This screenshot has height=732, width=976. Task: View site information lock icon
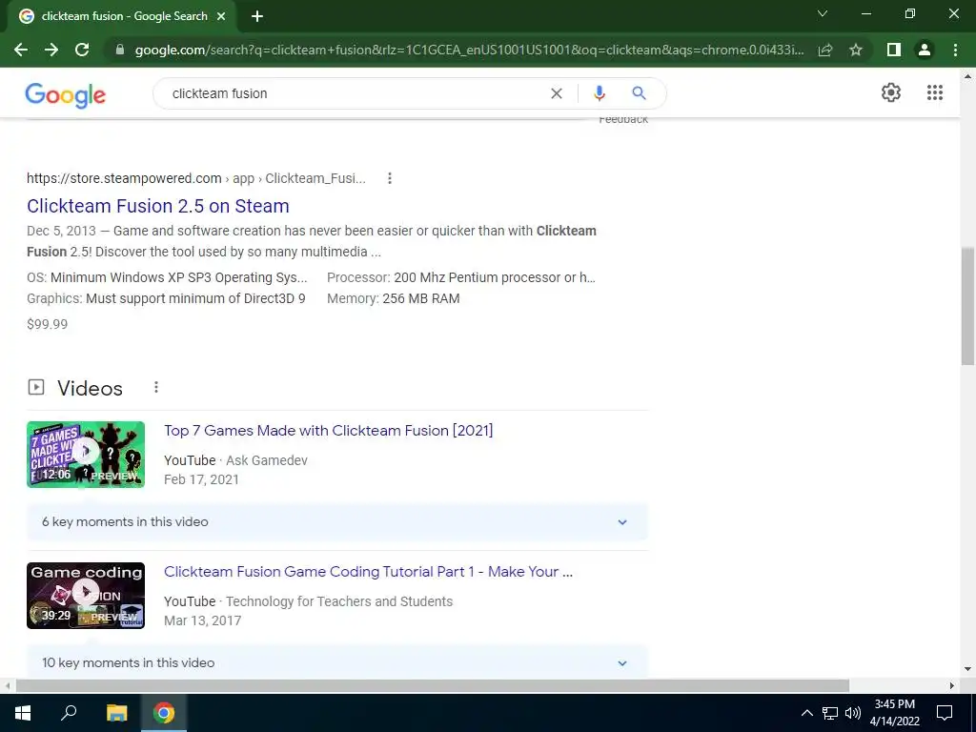coord(120,50)
